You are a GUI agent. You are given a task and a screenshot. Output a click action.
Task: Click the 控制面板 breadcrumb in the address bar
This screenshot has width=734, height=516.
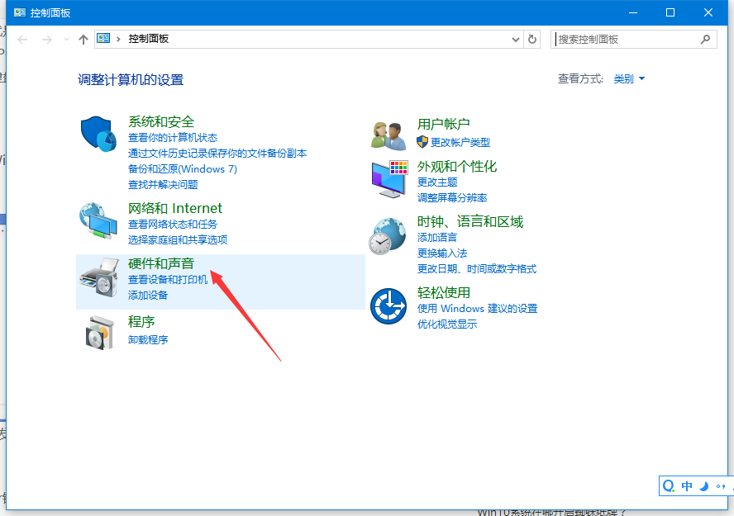pyautogui.click(x=149, y=39)
